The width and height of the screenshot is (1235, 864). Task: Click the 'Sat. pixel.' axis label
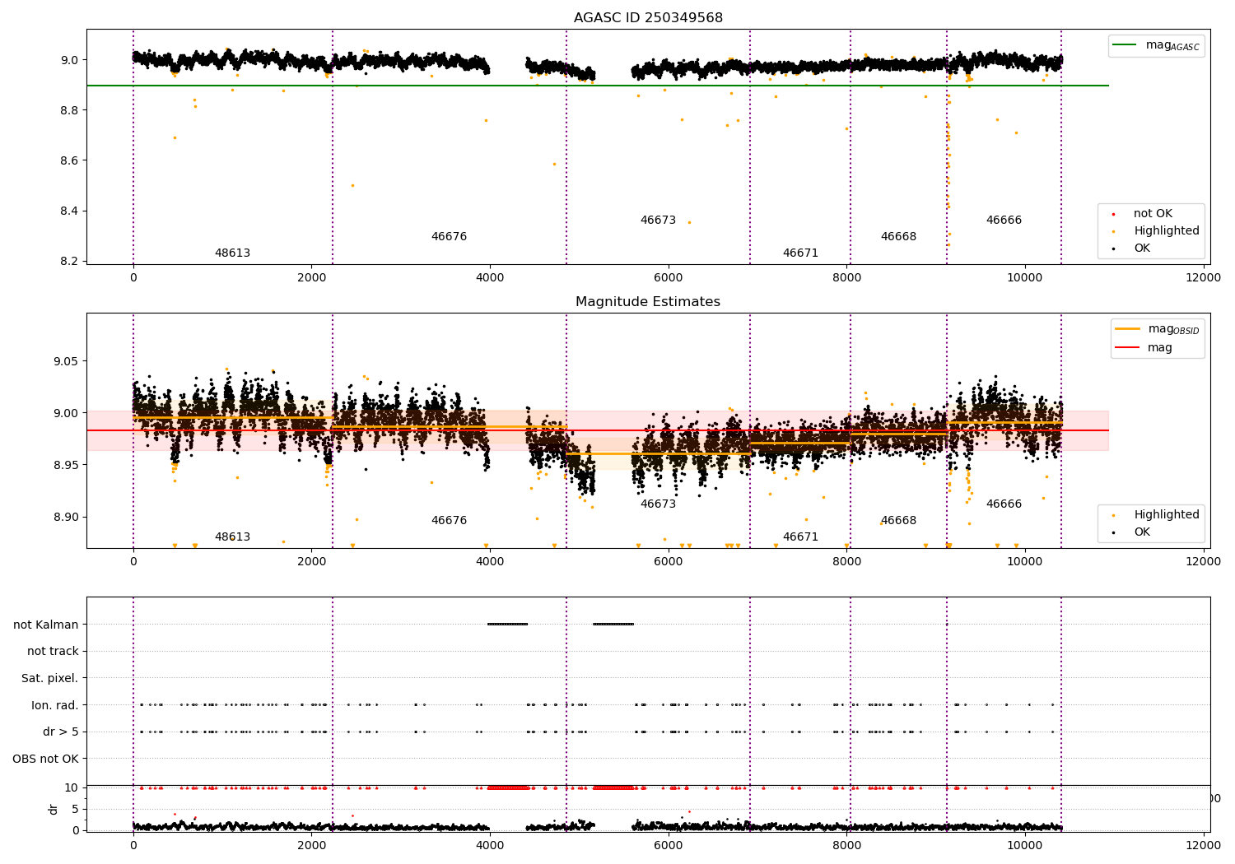[50, 679]
